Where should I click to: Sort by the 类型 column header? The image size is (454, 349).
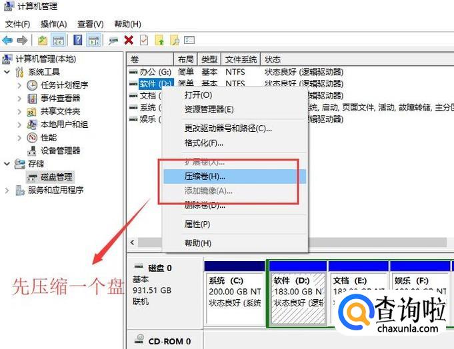(x=209, y=59)
